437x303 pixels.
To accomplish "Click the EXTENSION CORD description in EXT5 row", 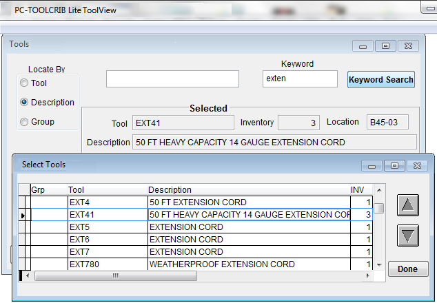I will tap(249, 227).
